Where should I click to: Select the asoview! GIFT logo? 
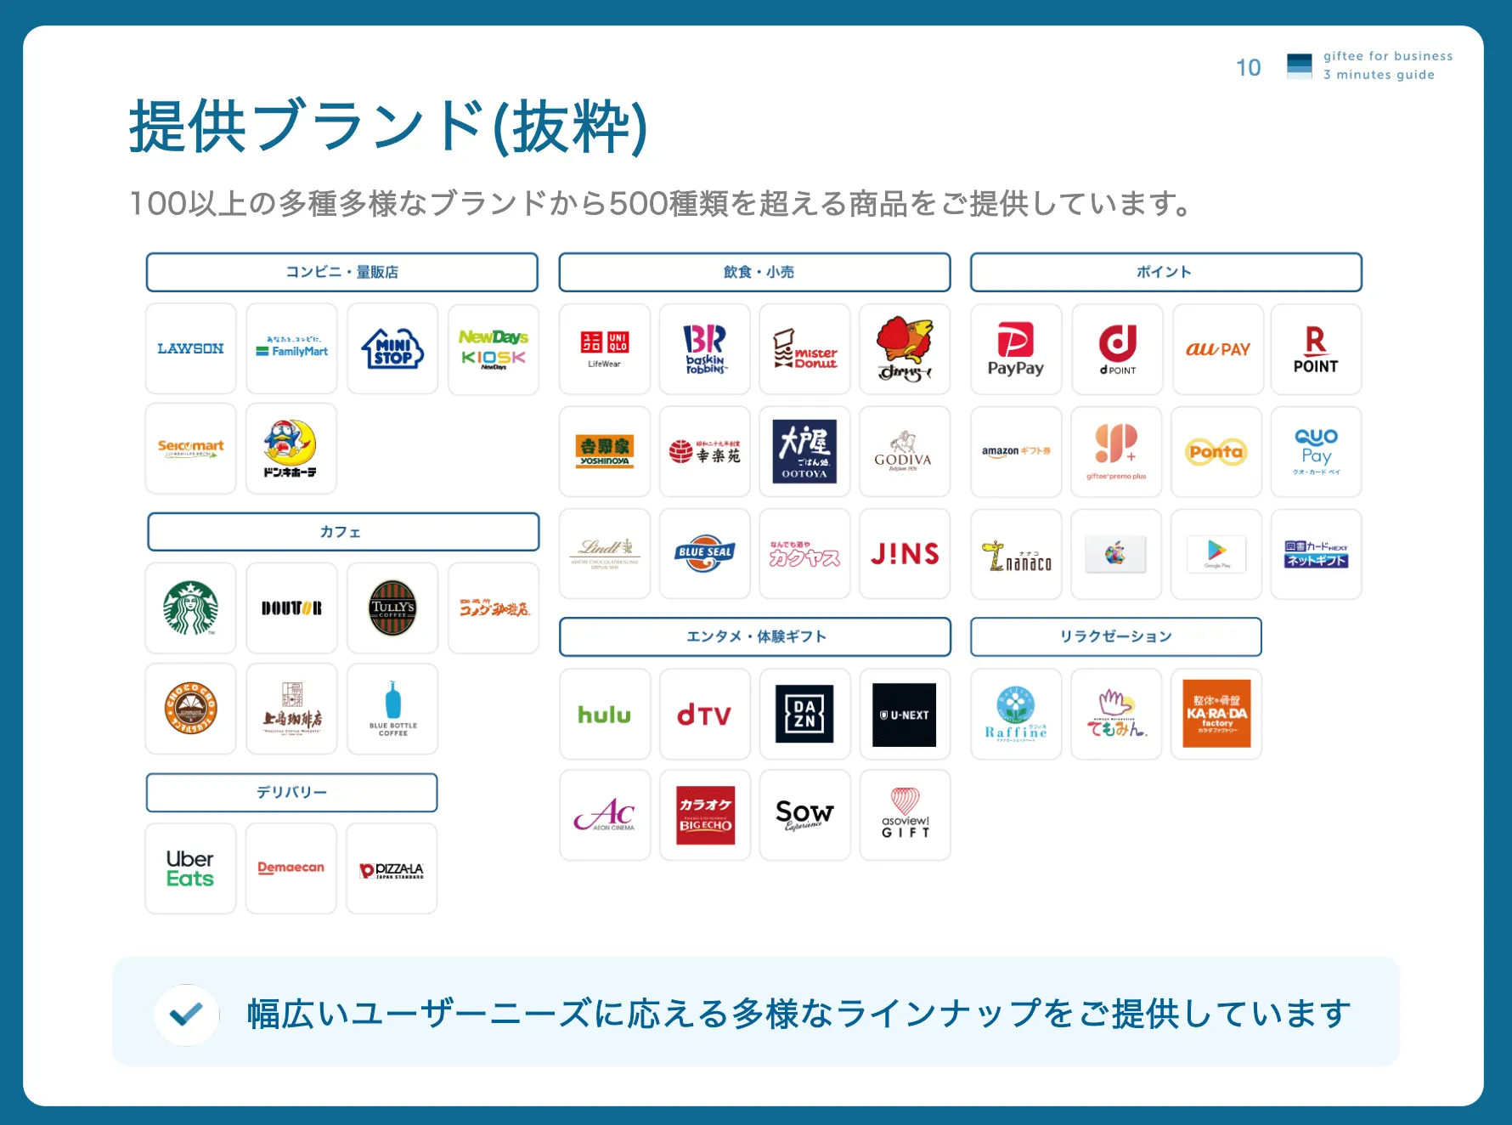(905, 814)
